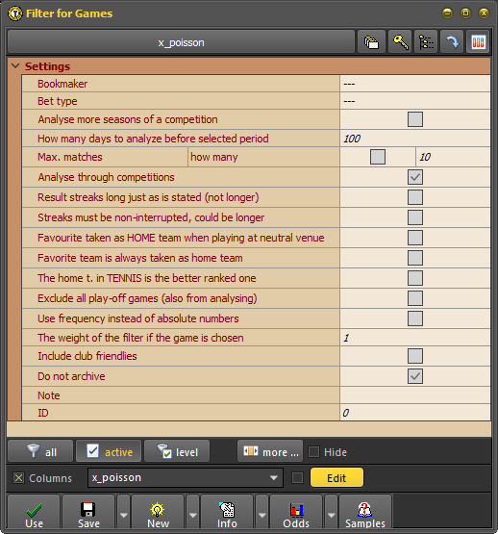Switch to the active filter tab

click(109, 451)
